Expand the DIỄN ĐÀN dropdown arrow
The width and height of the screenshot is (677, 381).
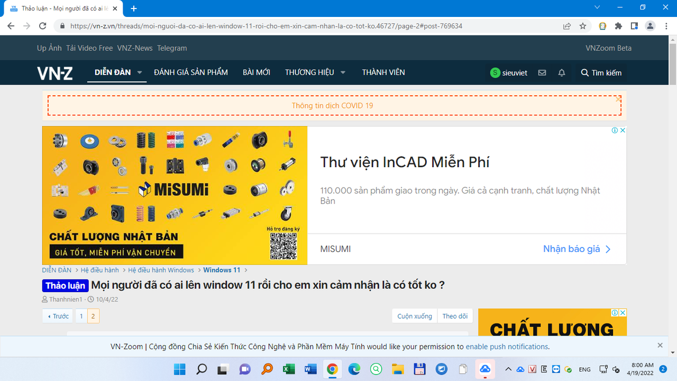[140, 72]
